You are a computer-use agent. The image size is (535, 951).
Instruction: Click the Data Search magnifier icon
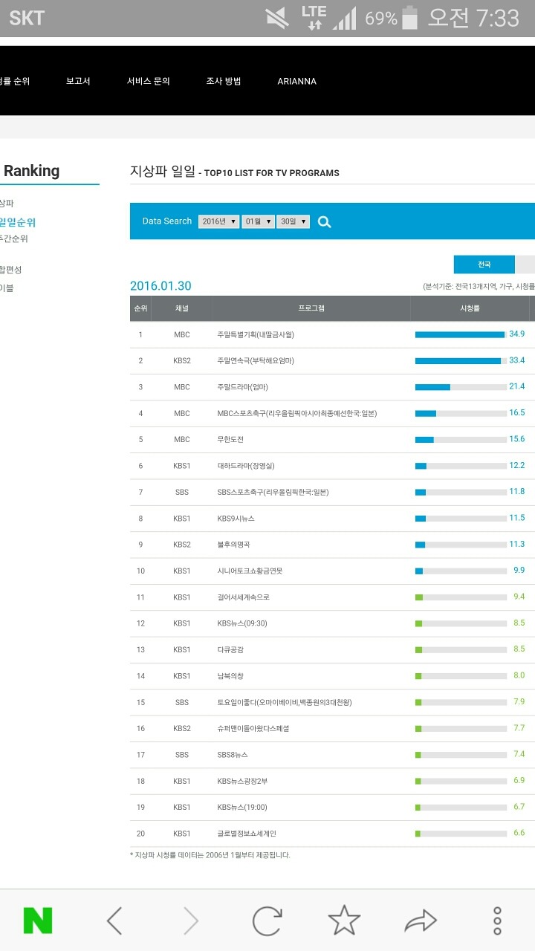324,221
